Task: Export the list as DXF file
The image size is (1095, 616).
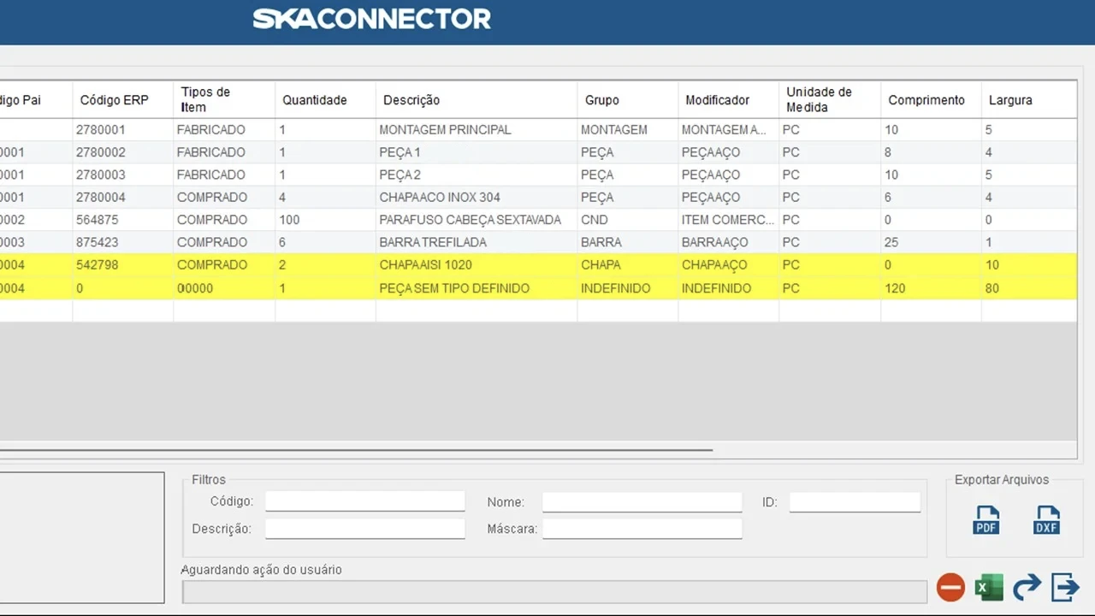Action: (x=1046, y=519)
